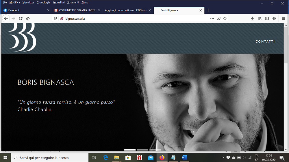This screenshot has height=162, width=289.
Task: Open the Segnalibri menu
Action: pyautogui.click(x=59, y=2)
